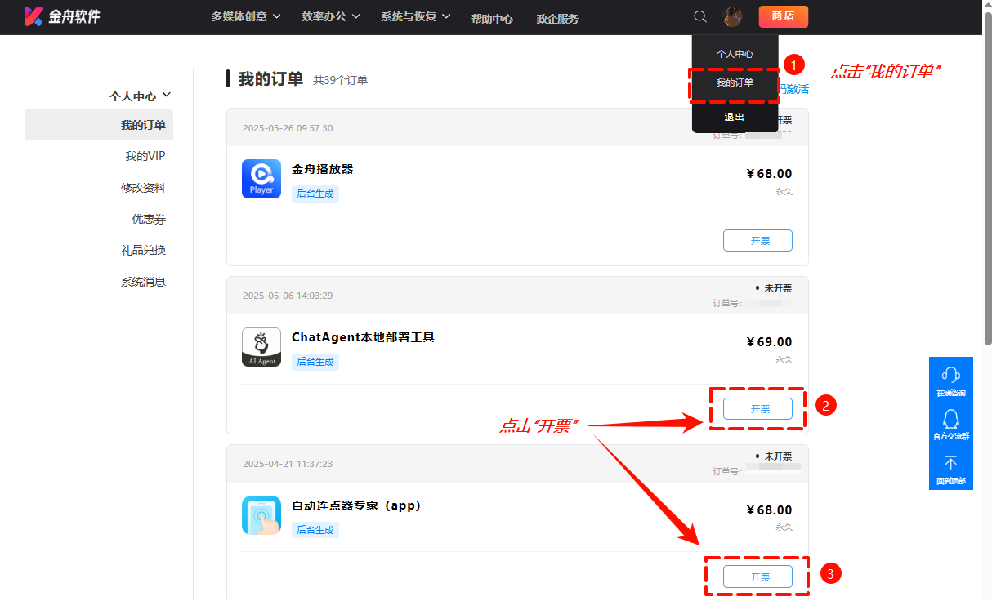
Task: Click the order date 2025-05-06 14:03:29
Action: tap(288, 296)
